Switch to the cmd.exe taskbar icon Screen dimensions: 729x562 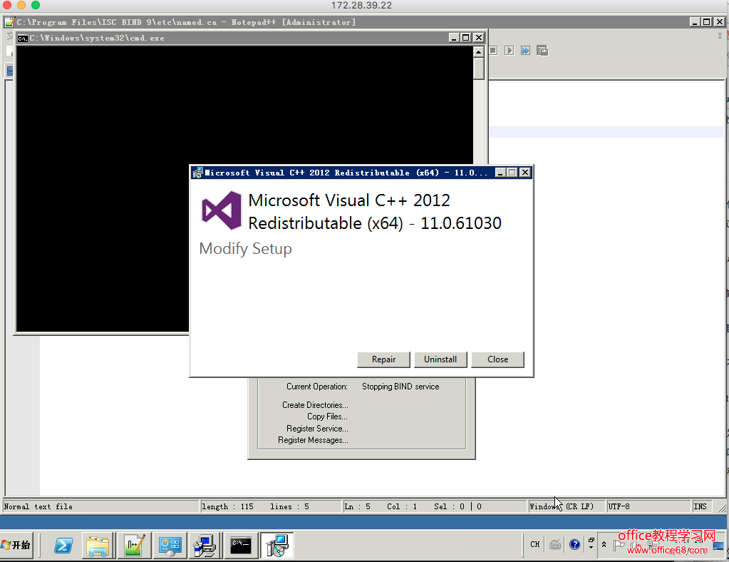click(x=241, y=546)
